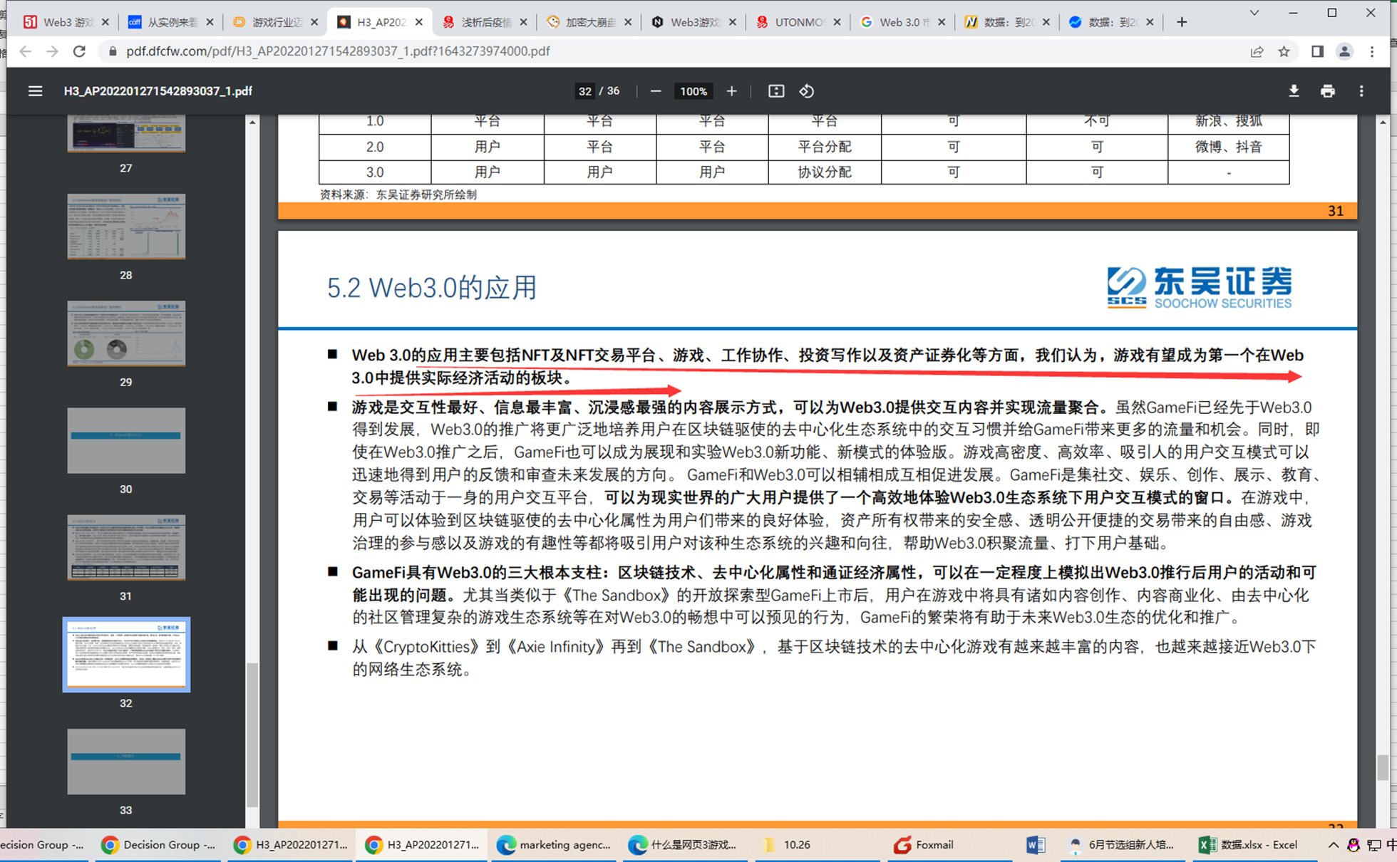Zoom out using the minus button

point(656,91)
